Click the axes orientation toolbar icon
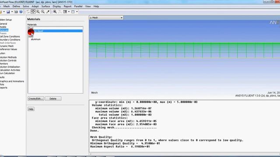The image size is (280, 157). 59,12
